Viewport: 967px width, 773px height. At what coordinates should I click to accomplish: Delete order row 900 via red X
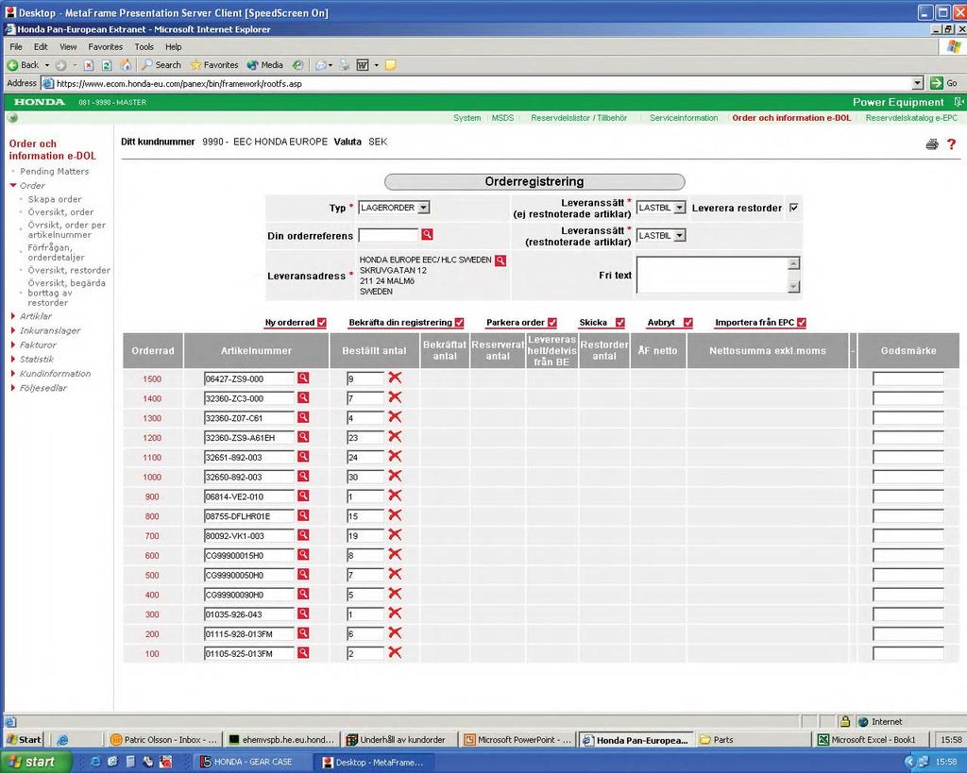395,496
